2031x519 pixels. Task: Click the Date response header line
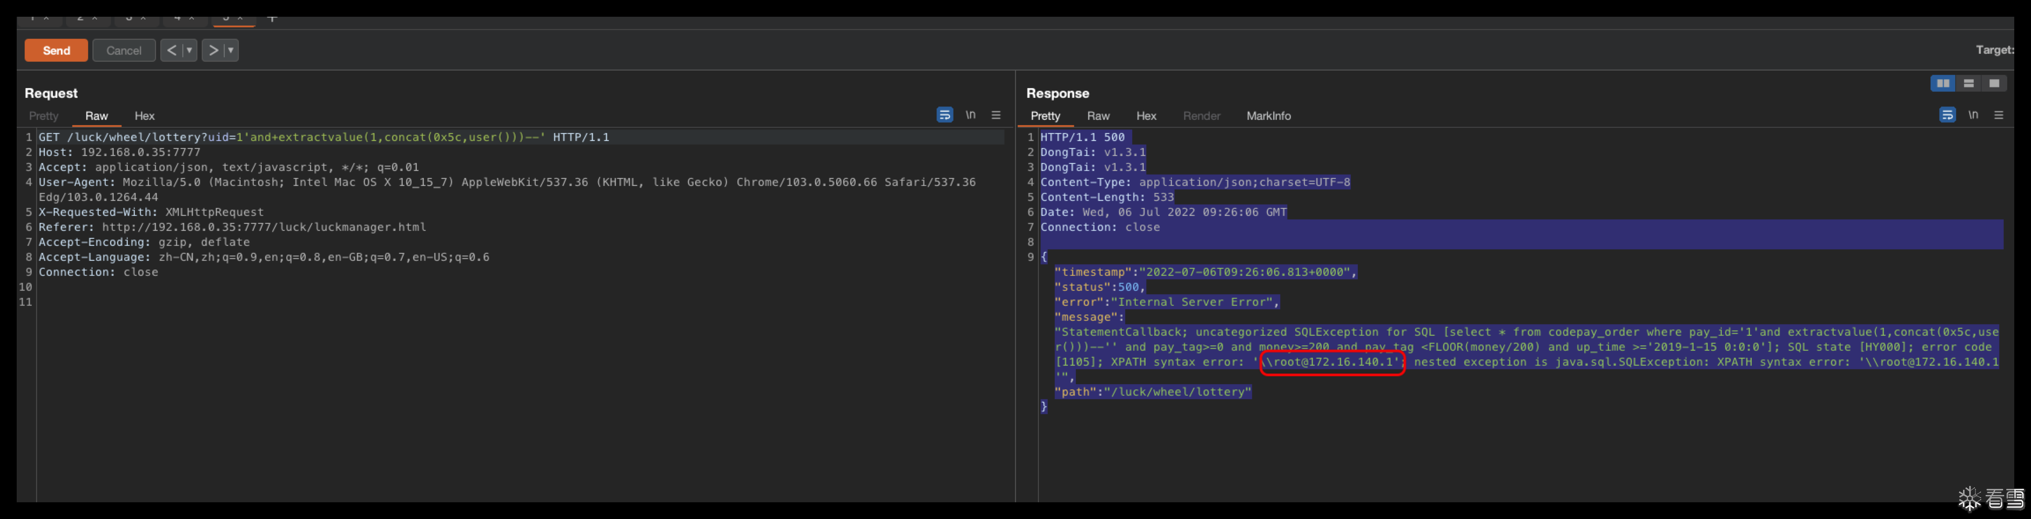[1164, 212]
